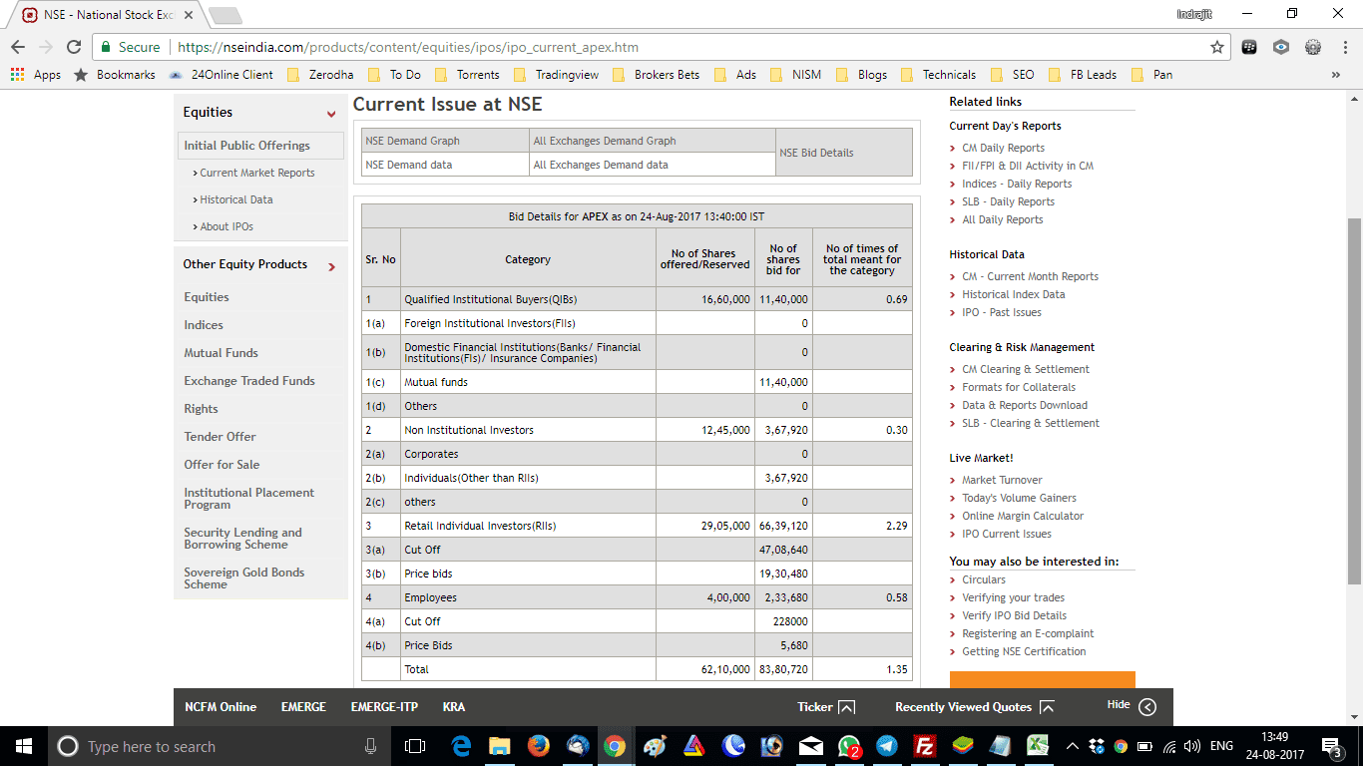The width and height of the screenshot is (1363, 766).
Task: Go to Mutual Funds in sidebar
Action: pyautogui.click(x=221, y=353)
